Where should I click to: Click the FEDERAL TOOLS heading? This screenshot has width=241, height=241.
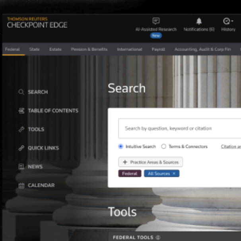[x=133, y=237]
